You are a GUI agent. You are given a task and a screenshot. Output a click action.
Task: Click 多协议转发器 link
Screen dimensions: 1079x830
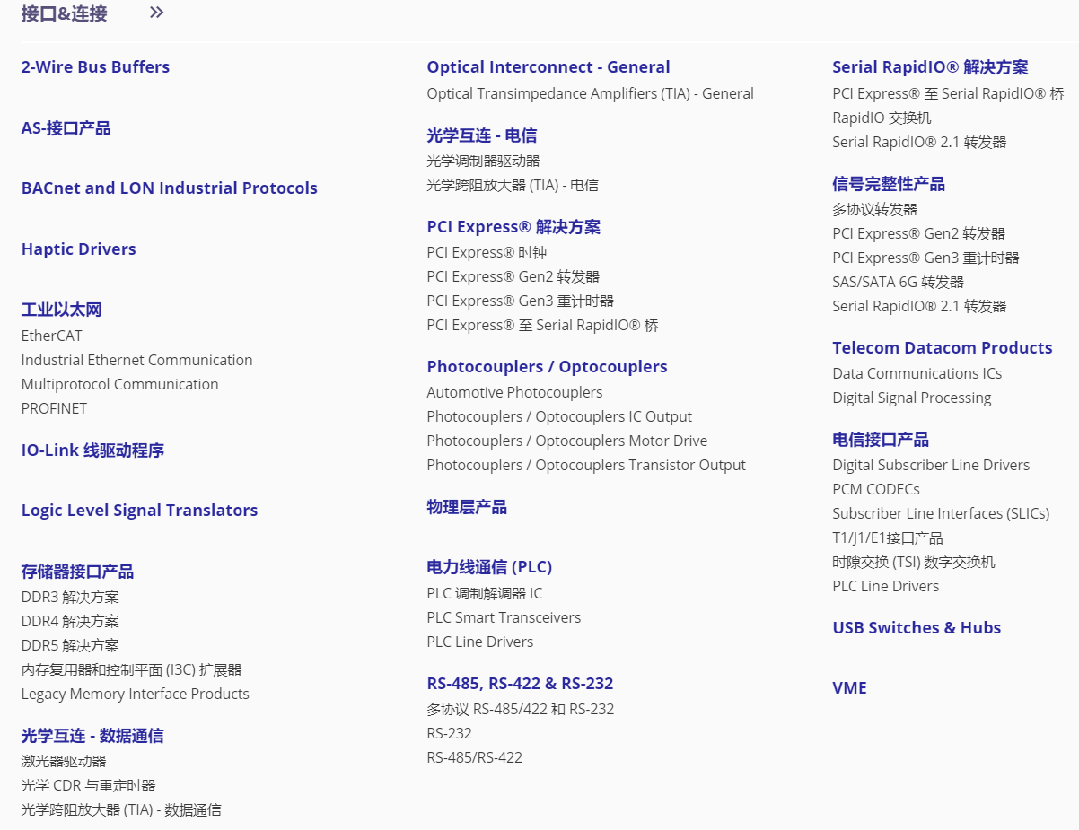click(875, 210)
